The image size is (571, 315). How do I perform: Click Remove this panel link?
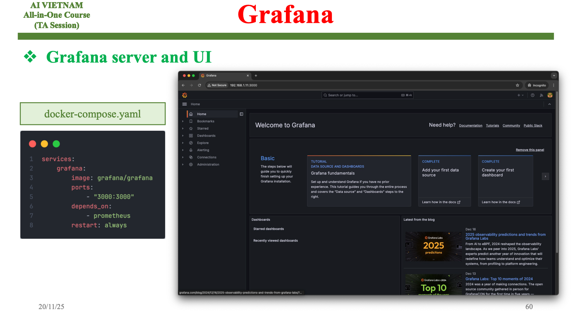530,150
